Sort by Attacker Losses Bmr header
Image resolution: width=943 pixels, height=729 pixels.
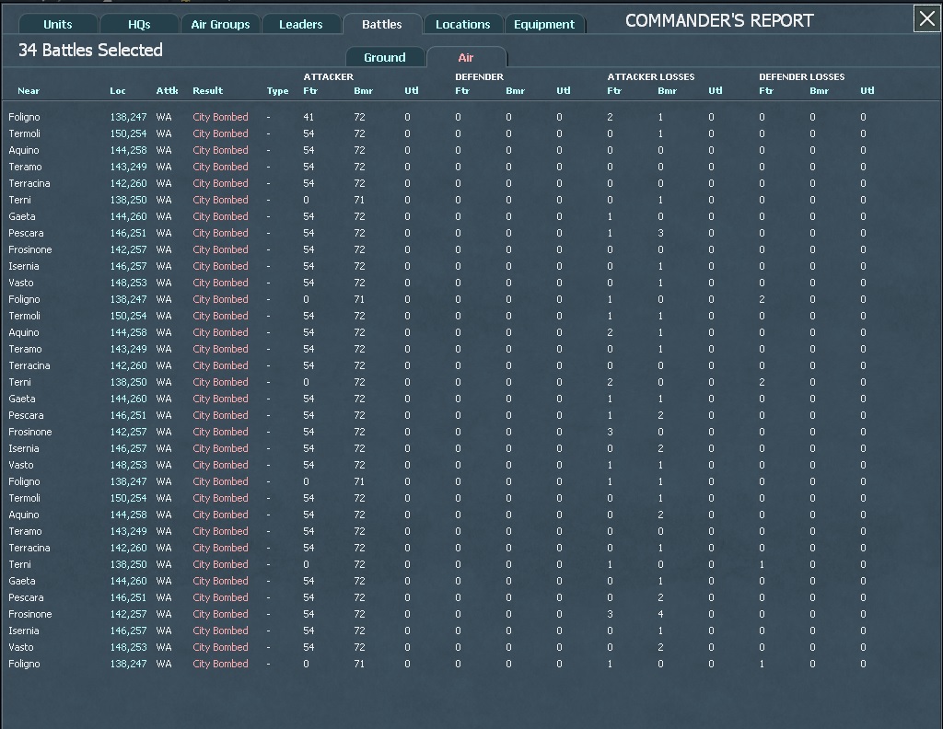[667, 91]
